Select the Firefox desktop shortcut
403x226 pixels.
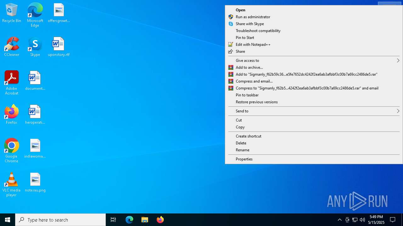12,115
